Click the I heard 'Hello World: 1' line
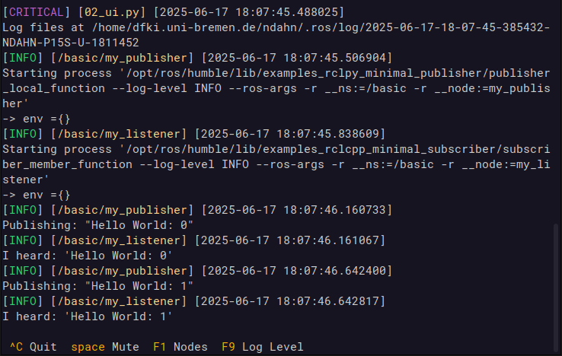 [x=88, y=316]
